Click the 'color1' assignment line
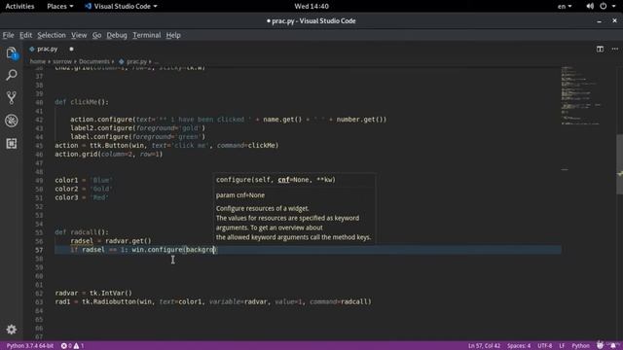The height and width of the screenshot is (350, 623). pos(84,180)
